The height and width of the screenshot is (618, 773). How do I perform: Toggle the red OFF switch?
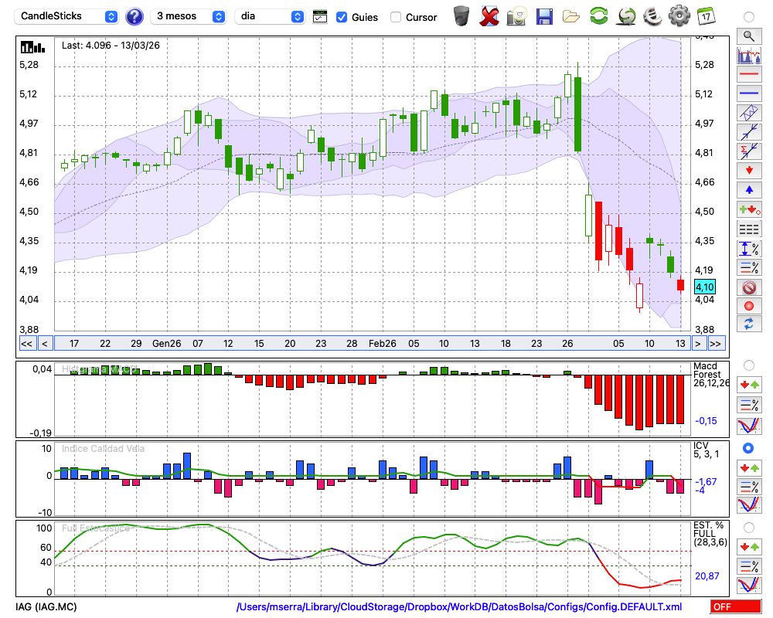pos(736,606)
